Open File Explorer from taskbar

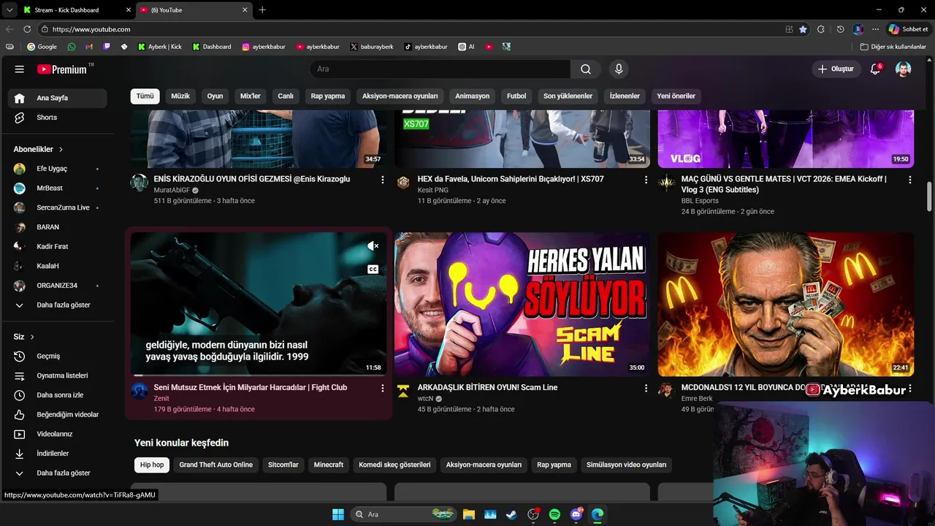click(x=468, y=514)
